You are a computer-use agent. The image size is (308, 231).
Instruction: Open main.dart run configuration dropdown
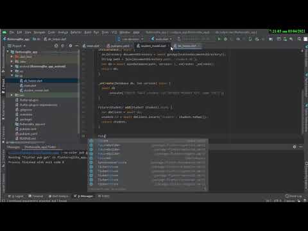[162, 39]
